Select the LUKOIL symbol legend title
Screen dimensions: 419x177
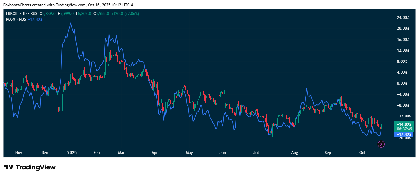pos(22,14)
